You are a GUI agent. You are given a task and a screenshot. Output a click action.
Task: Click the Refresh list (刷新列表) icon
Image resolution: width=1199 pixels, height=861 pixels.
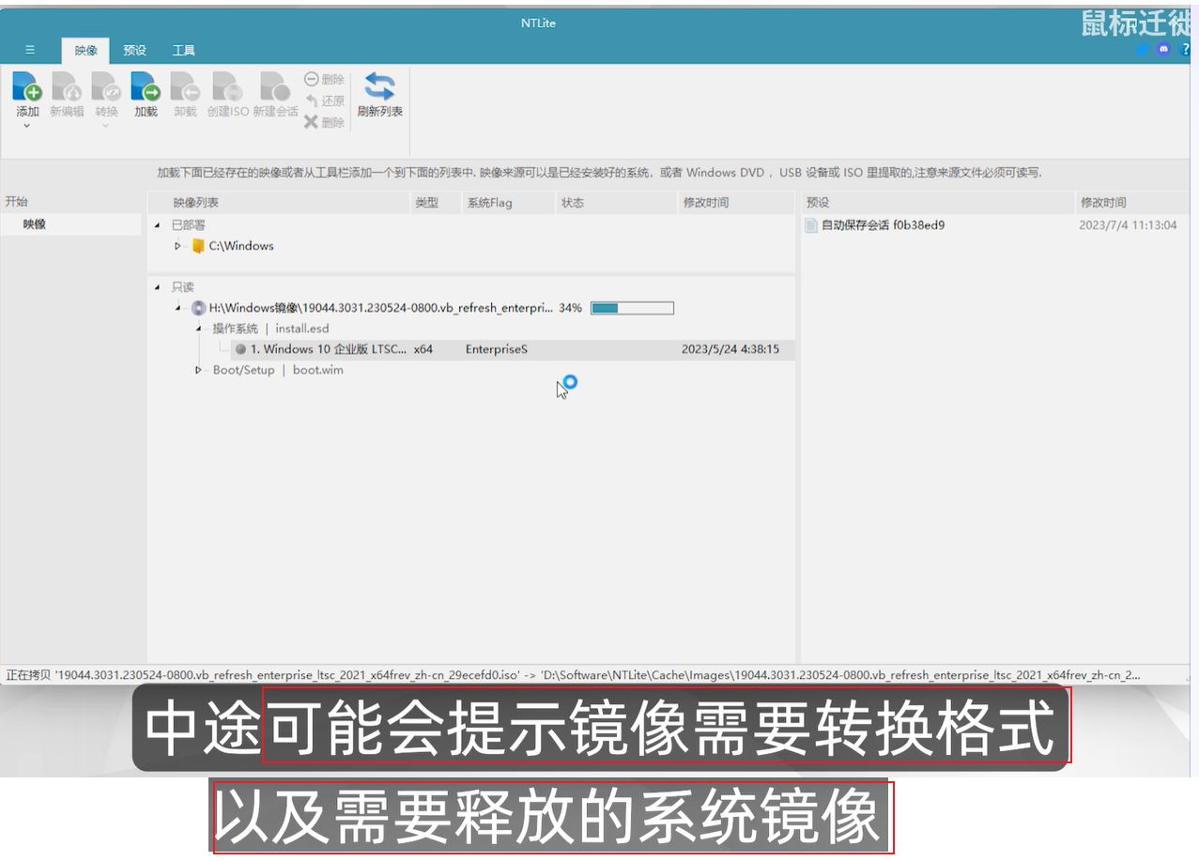[379, 87]
